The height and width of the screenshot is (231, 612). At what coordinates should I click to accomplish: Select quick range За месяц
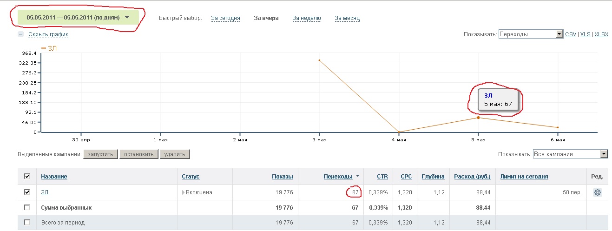pos(347,18)
